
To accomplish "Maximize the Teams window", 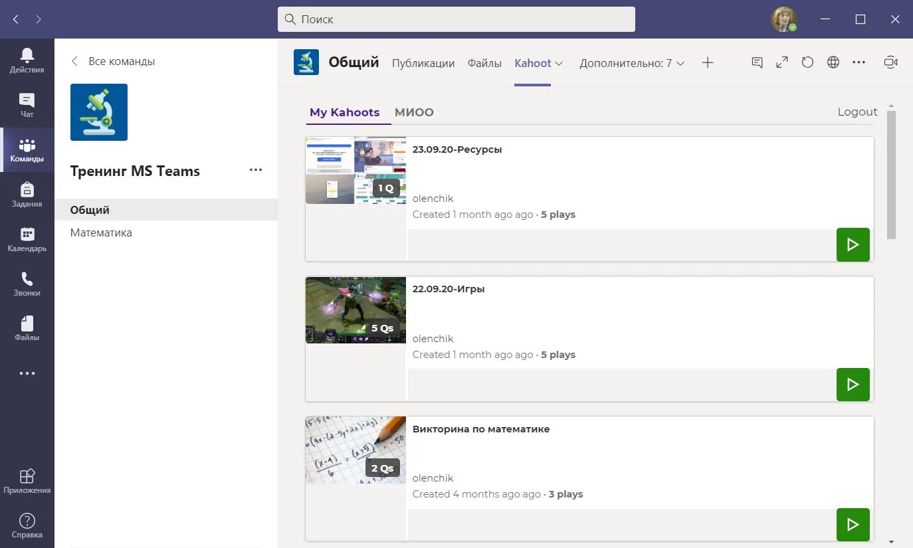I will pyautogui.click(x=861, y=19).
